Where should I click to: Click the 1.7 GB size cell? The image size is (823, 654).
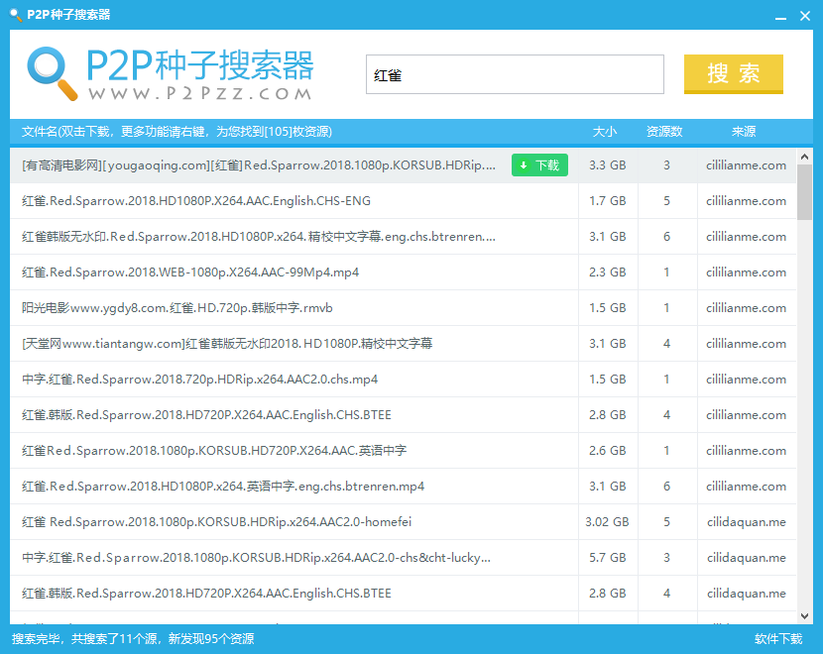(607, 201)
